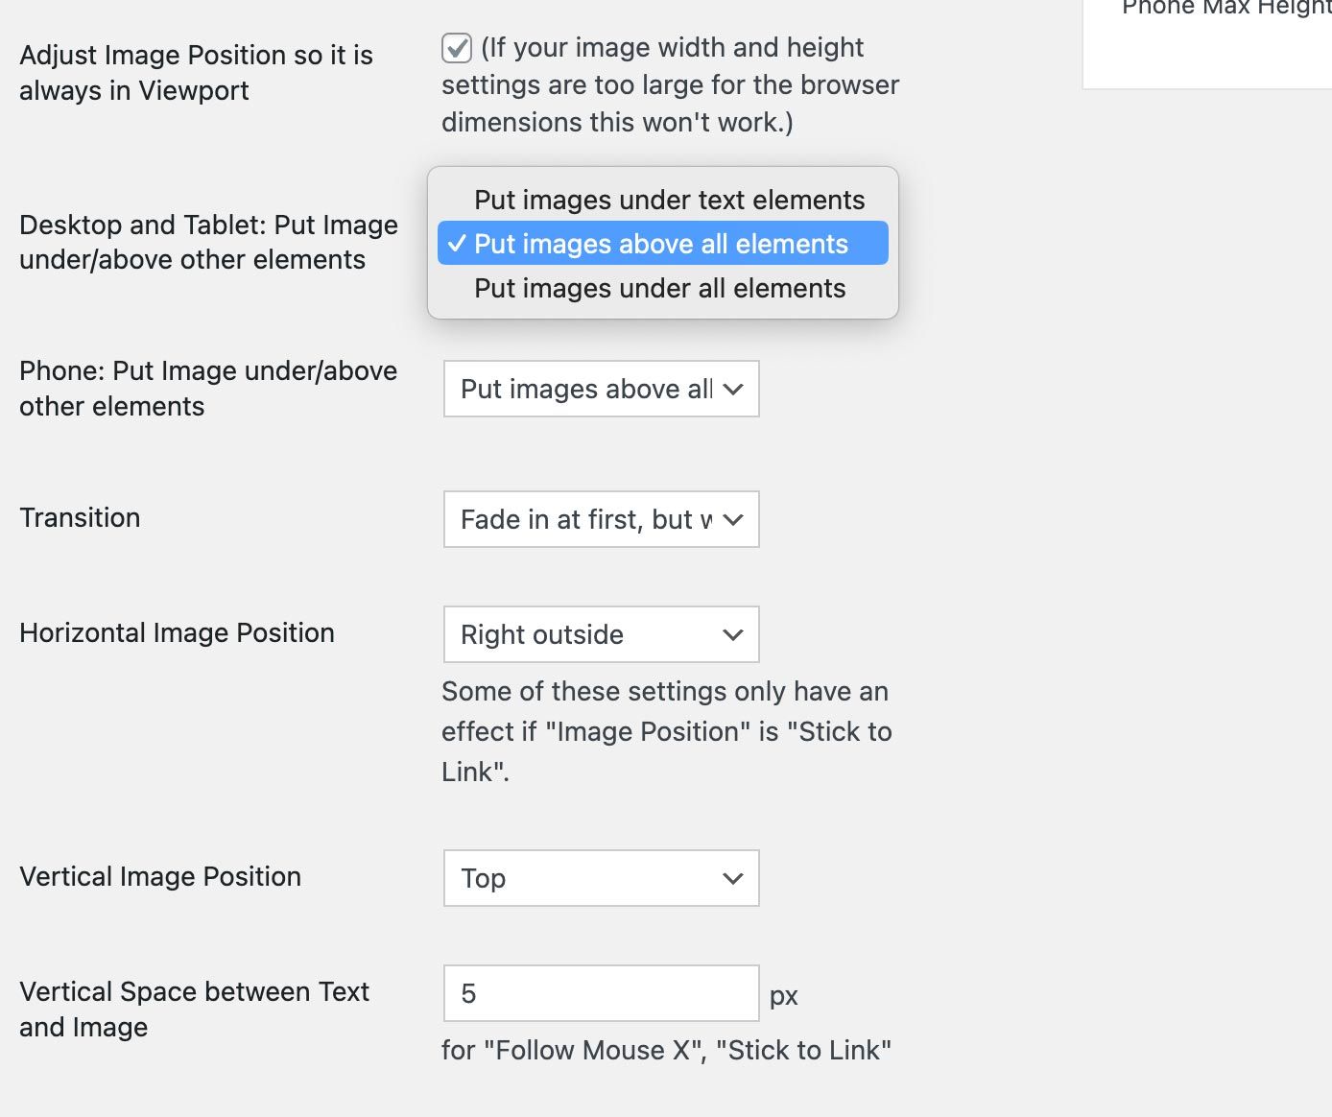This screenshot has width=1332, height=1117.
Task: Open the Desktop and Tablet stacking dropdown
Action: 662,243
